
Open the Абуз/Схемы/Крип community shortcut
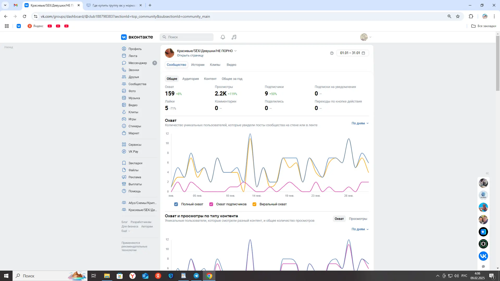(139, 203)
